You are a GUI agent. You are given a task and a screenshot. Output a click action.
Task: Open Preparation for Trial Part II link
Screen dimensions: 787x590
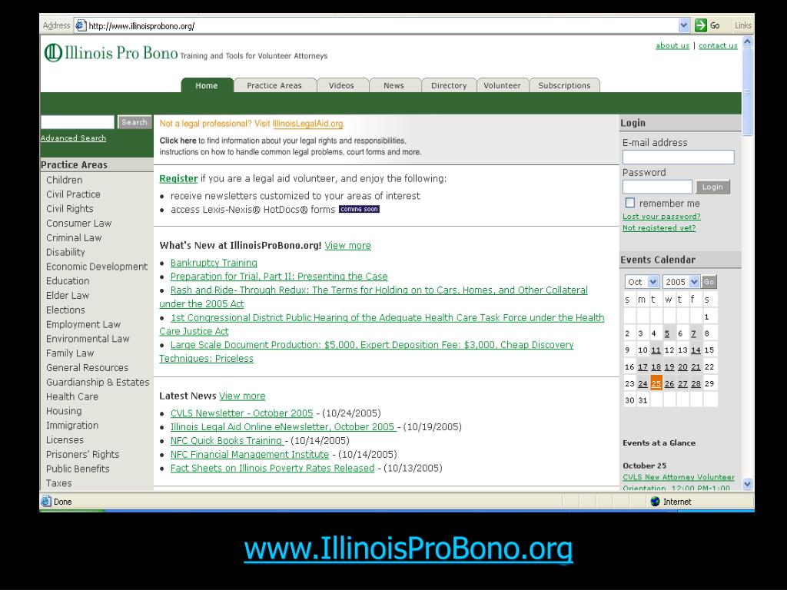(x=279, y=277)
